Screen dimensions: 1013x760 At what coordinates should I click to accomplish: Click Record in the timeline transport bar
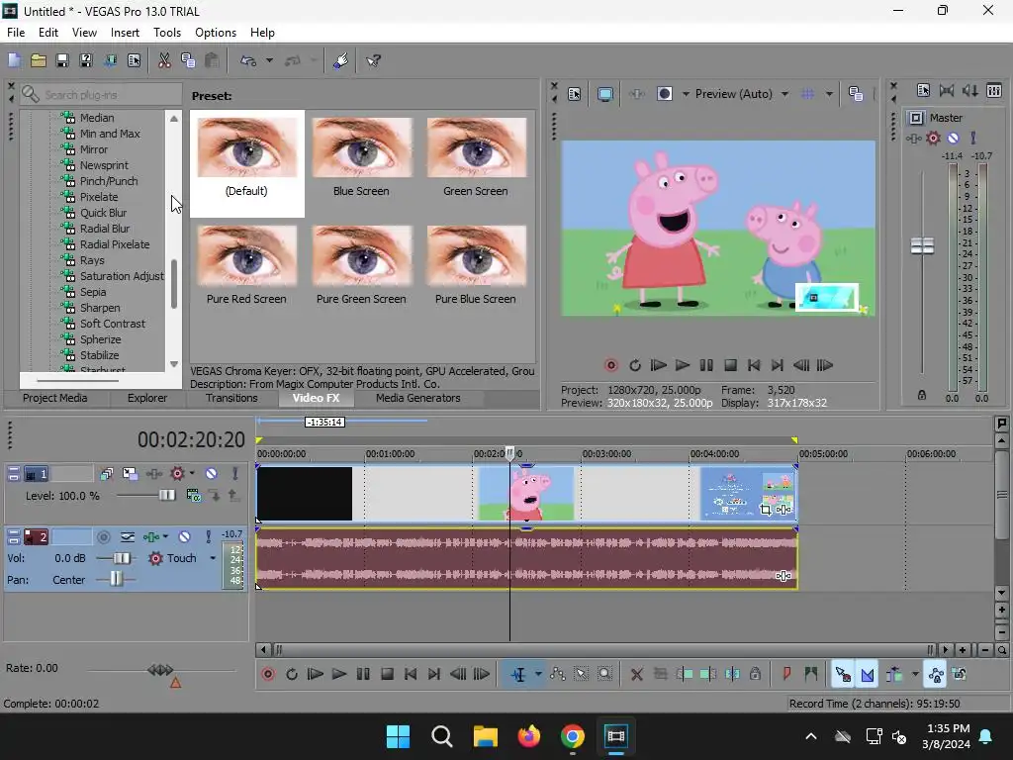pos(268,675)
